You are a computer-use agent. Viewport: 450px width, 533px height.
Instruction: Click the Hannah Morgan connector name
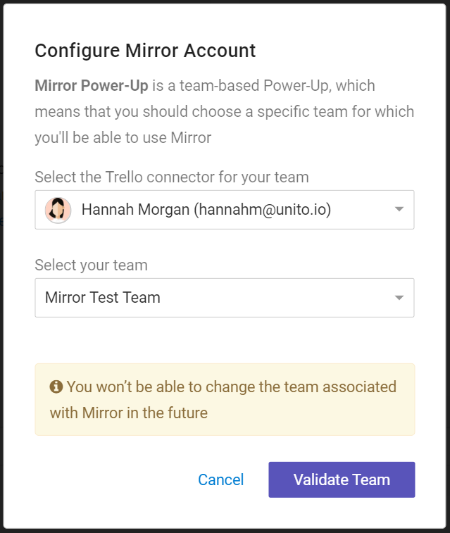tap(135, 209)
